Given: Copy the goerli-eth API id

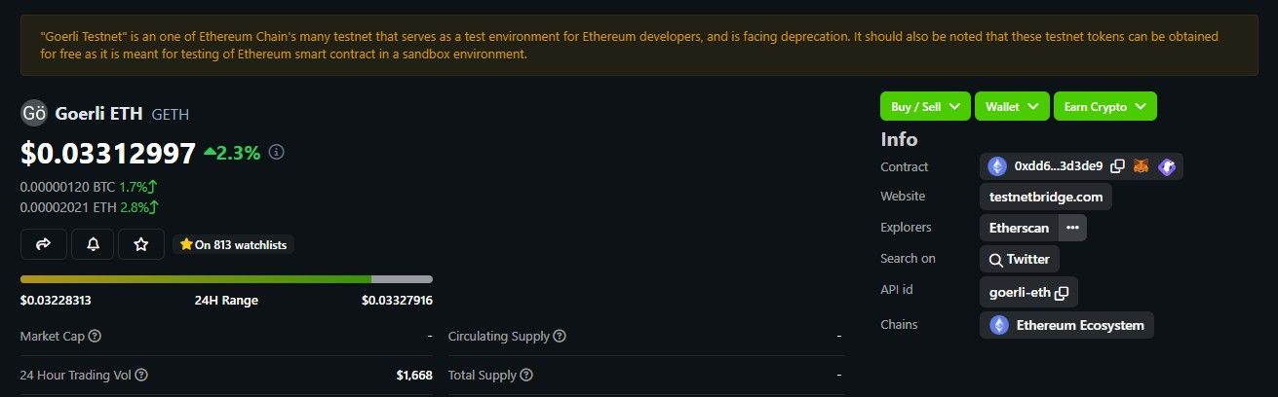Looking at the screenshot, I should coord(1062,292).
